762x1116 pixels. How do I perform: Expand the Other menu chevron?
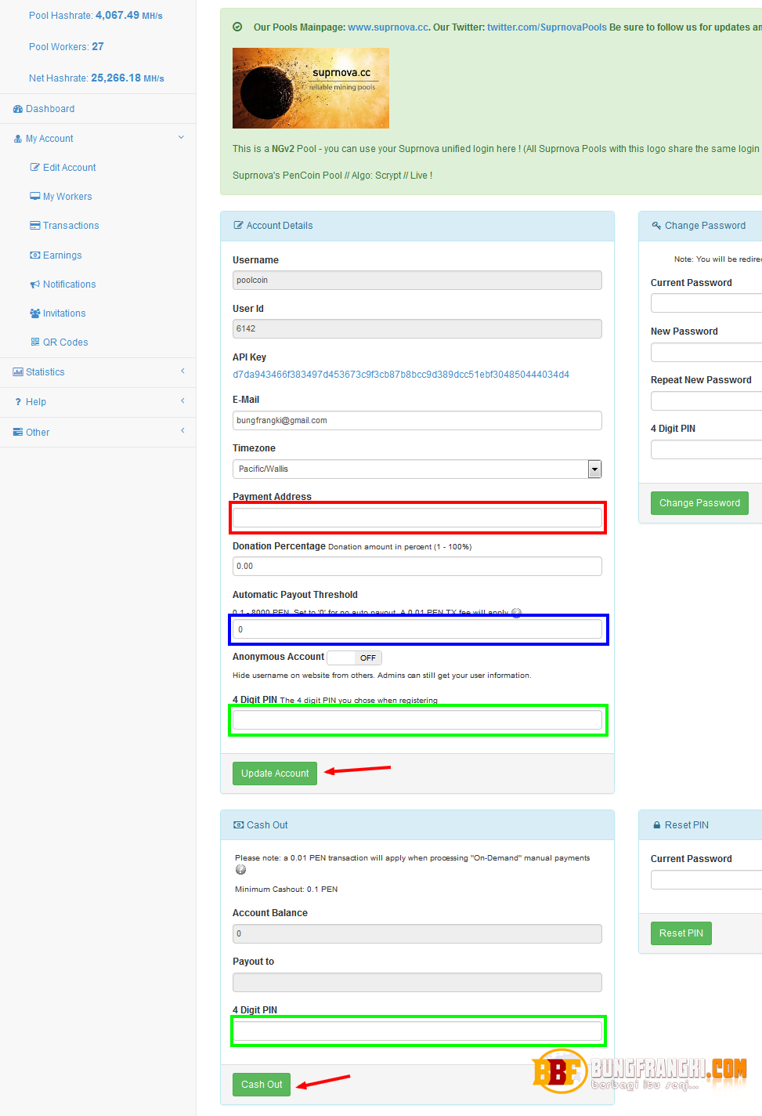[x=182, y=430]
